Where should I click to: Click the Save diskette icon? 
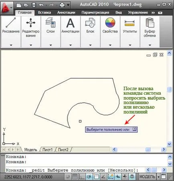click(x=34, y=5)
